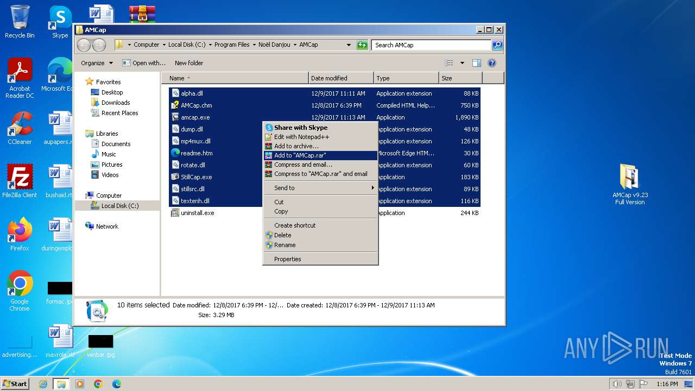Screen dimensions: 695x391
Task: Expand breadcrumb arrow after Noël Danjou
Action: point(295,45)
